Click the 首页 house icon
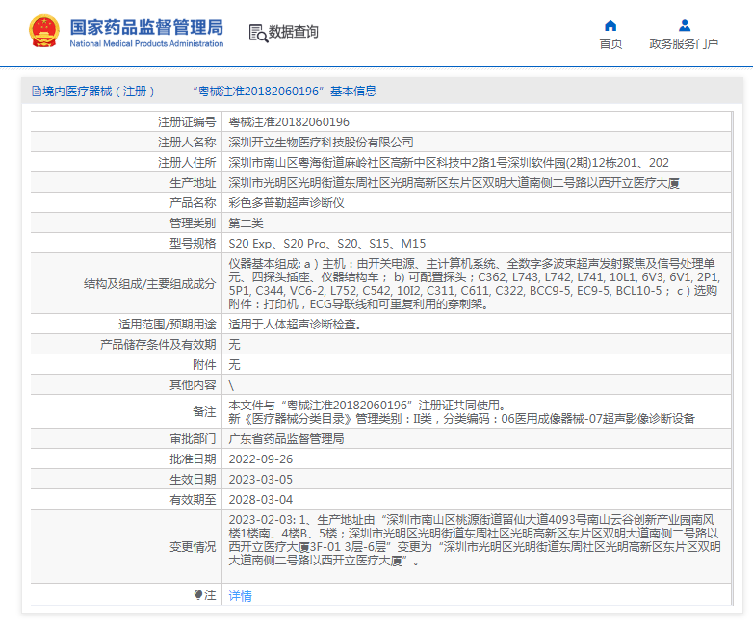 (x=610, y=25)
